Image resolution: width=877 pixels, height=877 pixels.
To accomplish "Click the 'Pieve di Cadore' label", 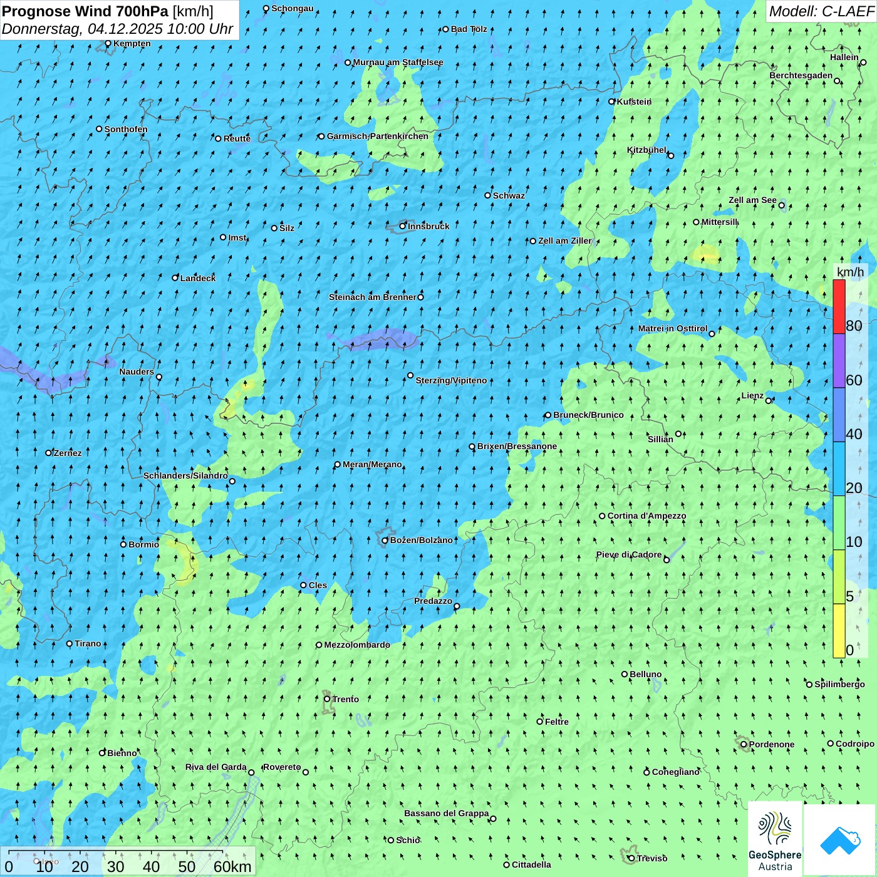I will [x=629, y=554].
